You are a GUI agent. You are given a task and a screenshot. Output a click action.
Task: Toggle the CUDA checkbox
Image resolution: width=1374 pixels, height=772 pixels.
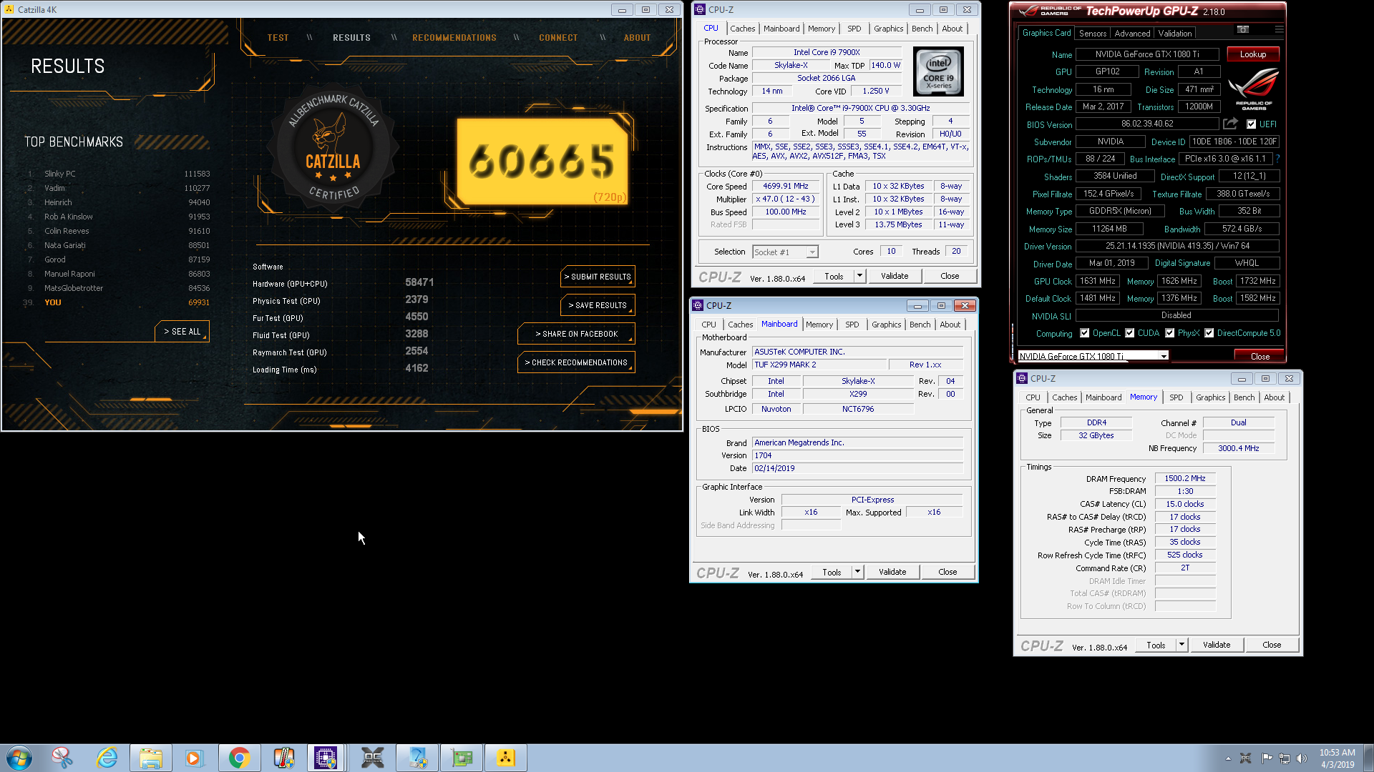(1130, 333)
